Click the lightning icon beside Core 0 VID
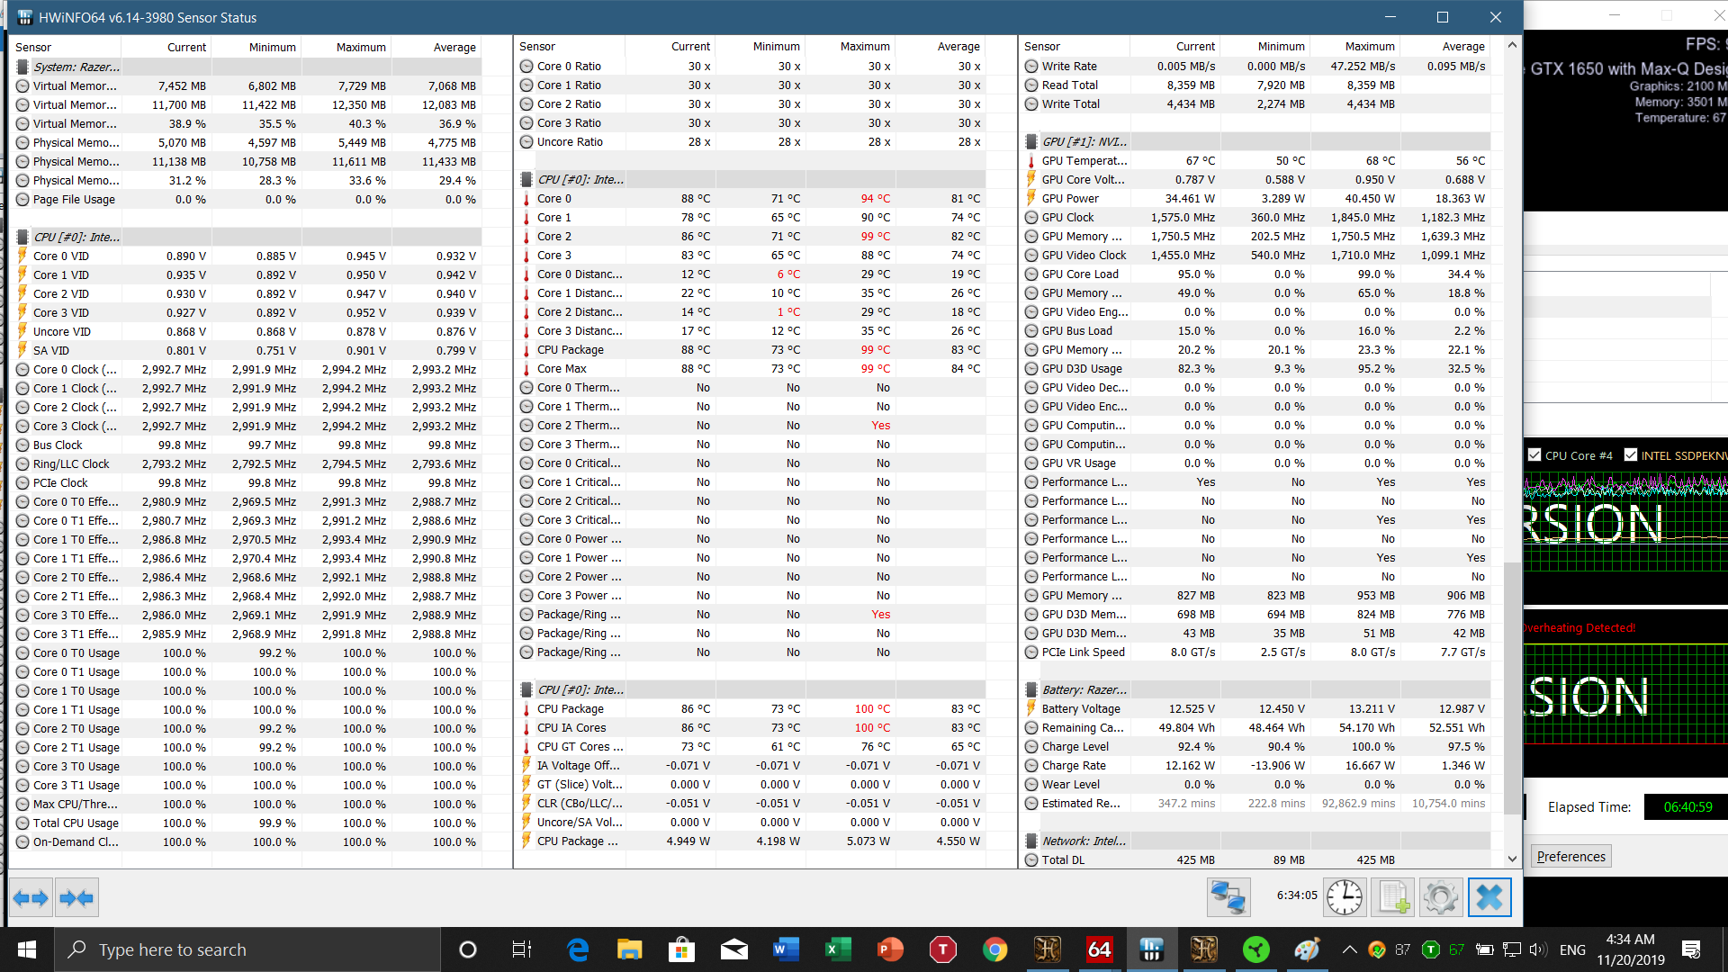Viewport: 1728px width, 972px height. (22, 256)
